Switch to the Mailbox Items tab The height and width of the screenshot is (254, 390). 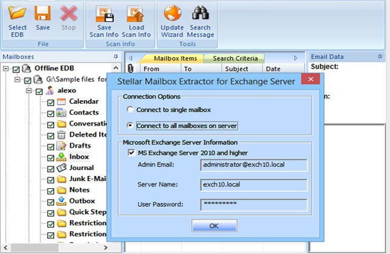(x=175, y=59)
